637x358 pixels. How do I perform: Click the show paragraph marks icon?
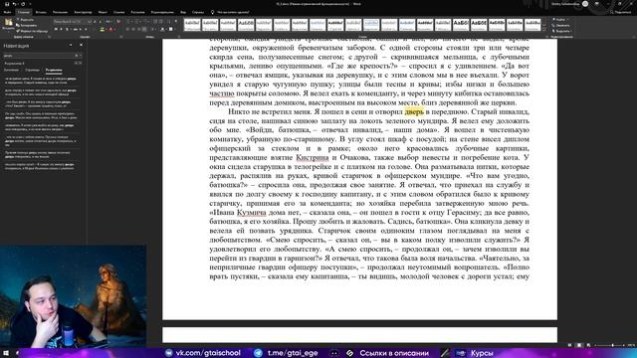(x=176, y=21)
